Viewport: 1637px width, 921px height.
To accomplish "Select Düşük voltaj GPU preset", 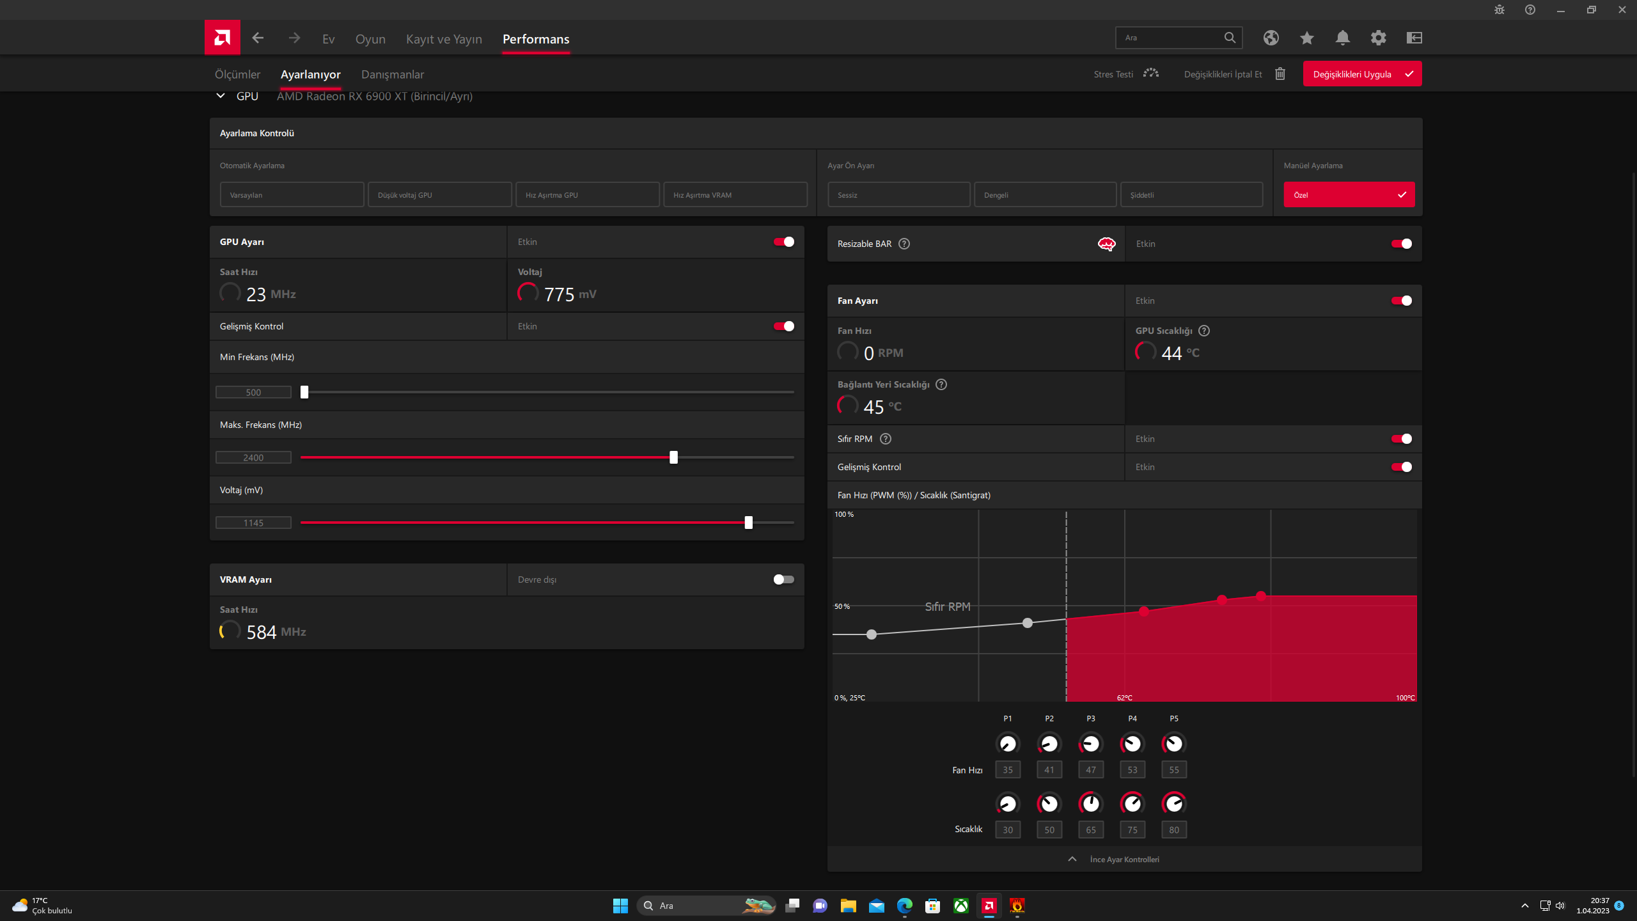I will coord(439,194).
